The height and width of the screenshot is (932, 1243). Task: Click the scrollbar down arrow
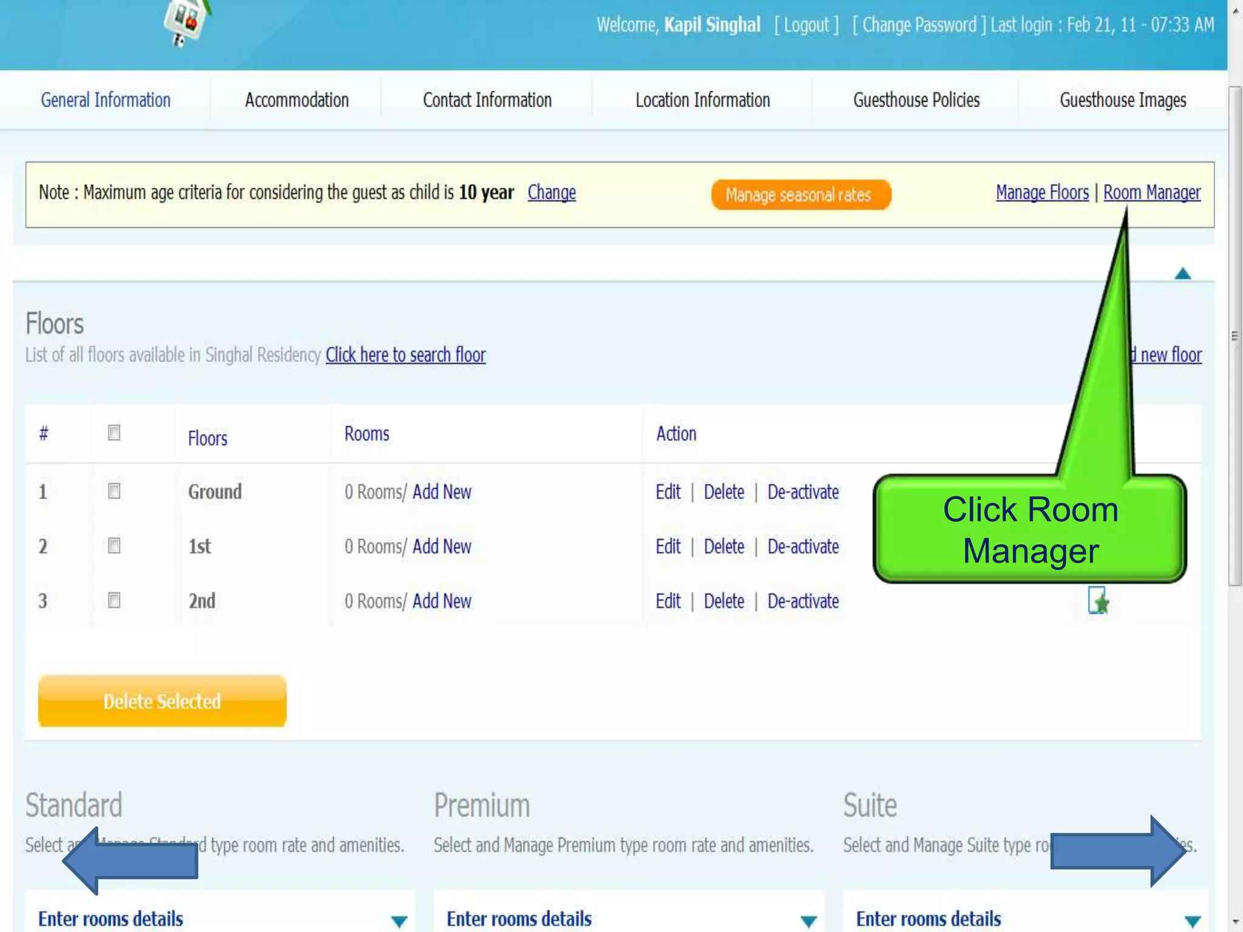(1235, 922)
